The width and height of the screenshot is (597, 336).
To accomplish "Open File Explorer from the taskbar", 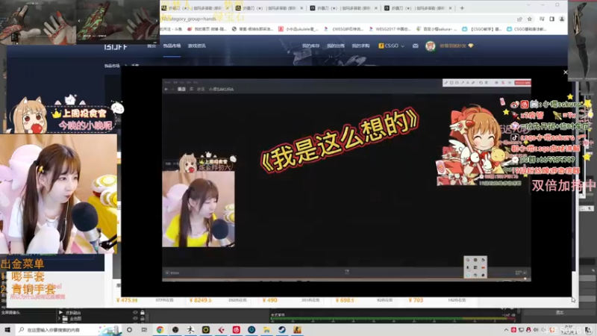I will 266,329.
